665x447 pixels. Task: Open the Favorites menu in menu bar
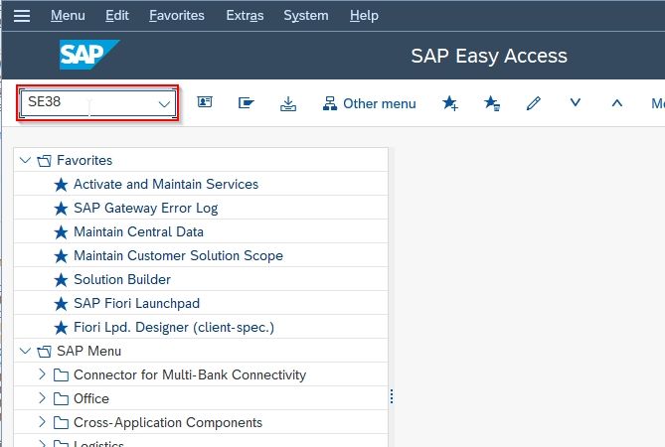[177, 16]
